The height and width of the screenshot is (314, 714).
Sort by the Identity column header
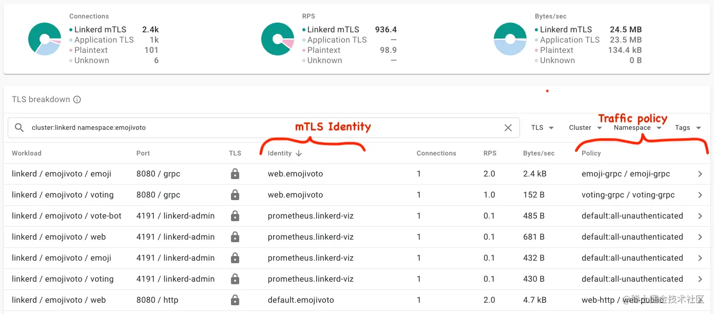[x=280, y=153]
